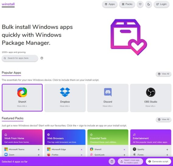Focus the Search for apps field
This screenshot has height=166, width=173.
click(x=20, y=58)
